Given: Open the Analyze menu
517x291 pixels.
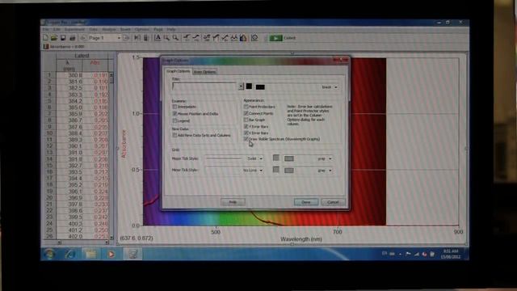Looking at the screenshot, I should click(x=109, y=29).
